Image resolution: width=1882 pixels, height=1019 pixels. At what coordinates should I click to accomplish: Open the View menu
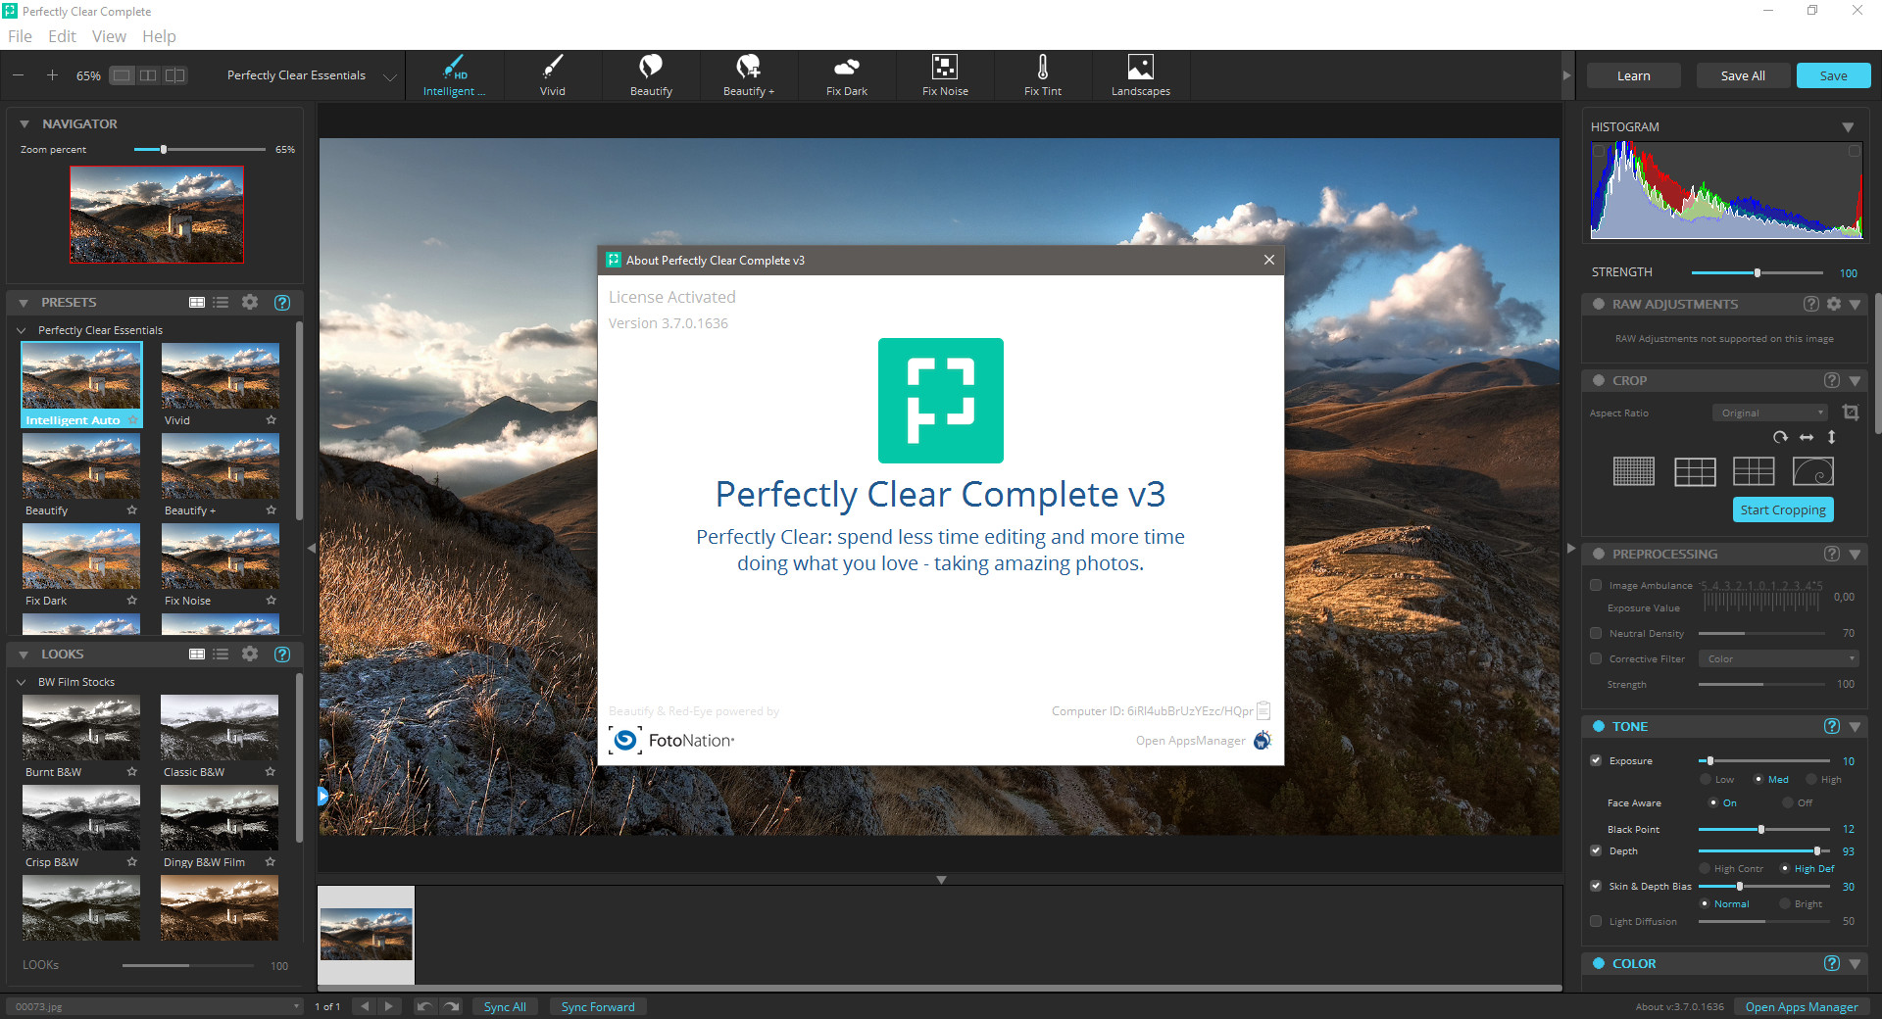109,36
